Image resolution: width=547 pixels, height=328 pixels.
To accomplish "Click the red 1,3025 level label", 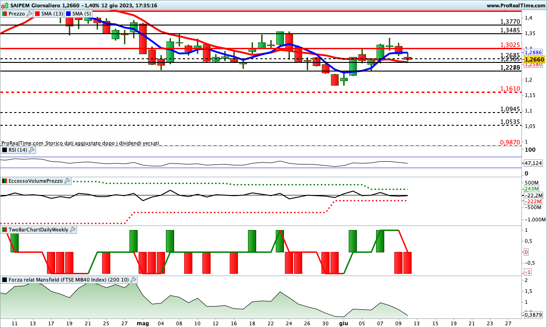I will point(510,45).
